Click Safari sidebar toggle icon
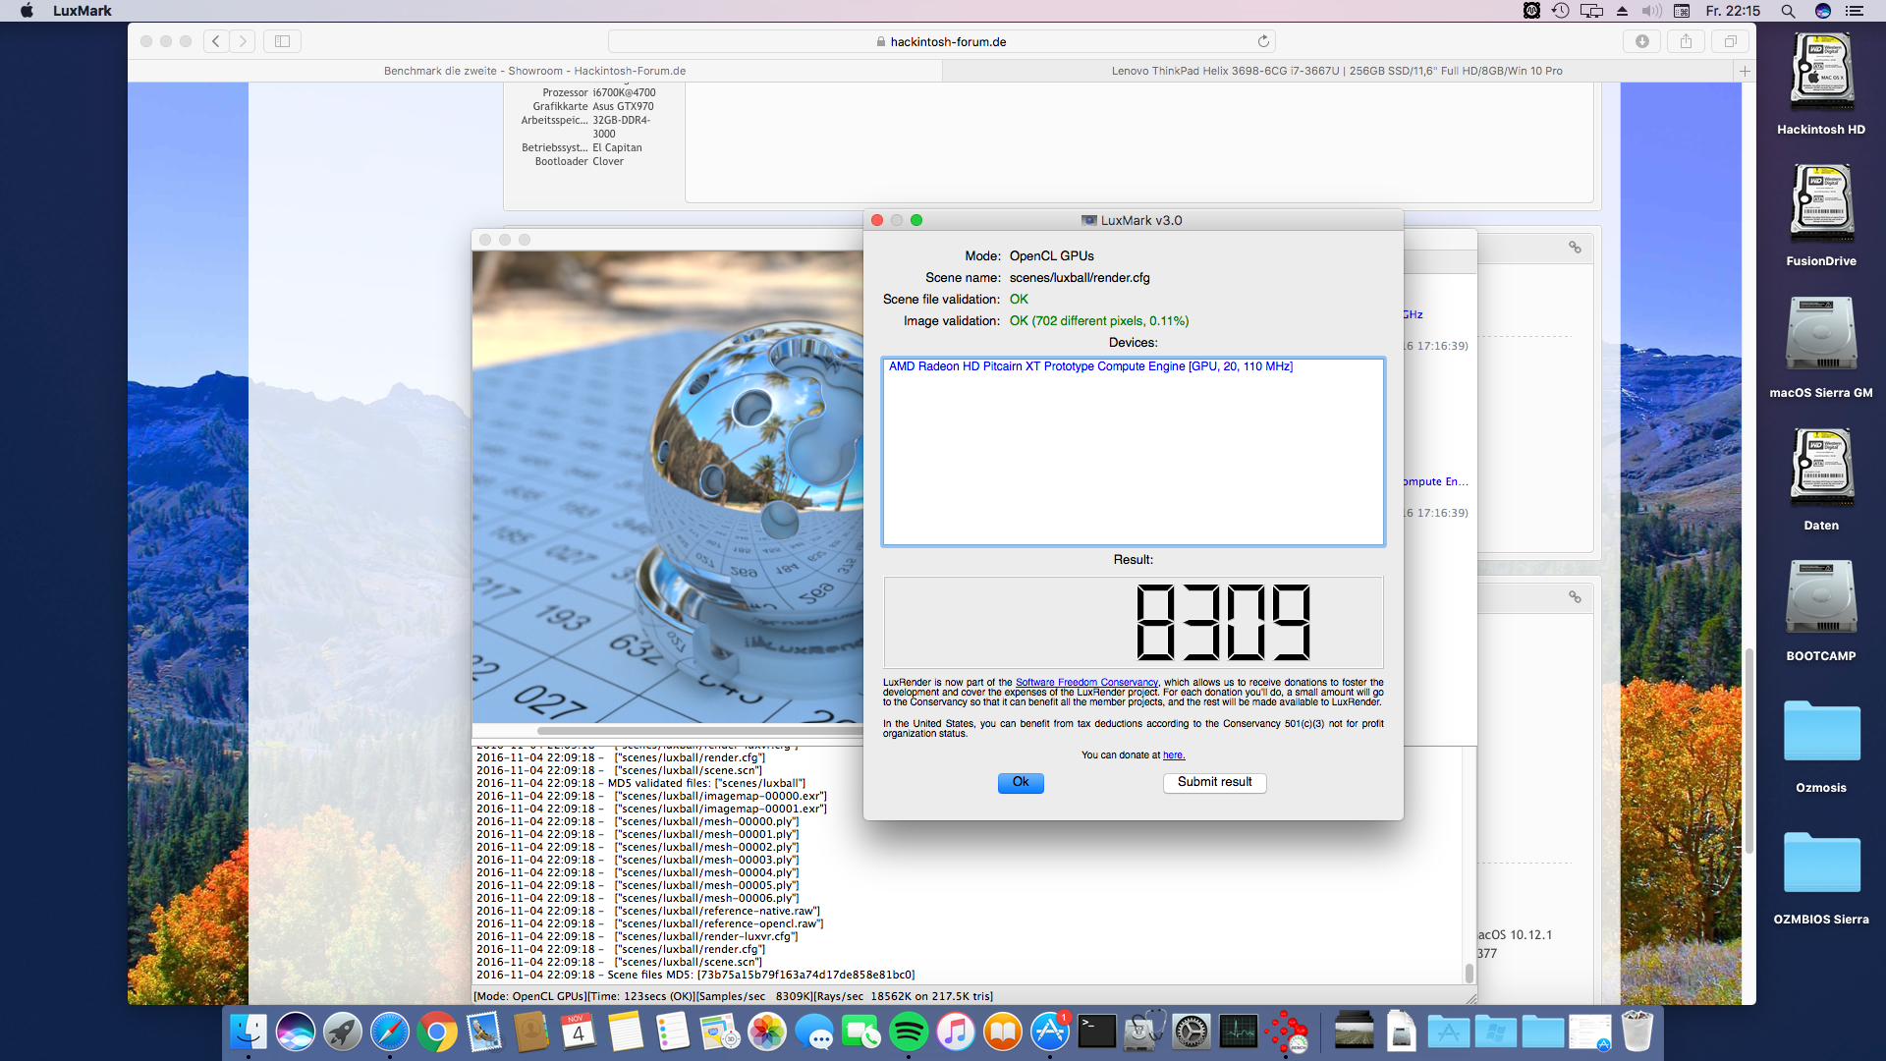This screenshot has height=1061, width=1886. 282,41
